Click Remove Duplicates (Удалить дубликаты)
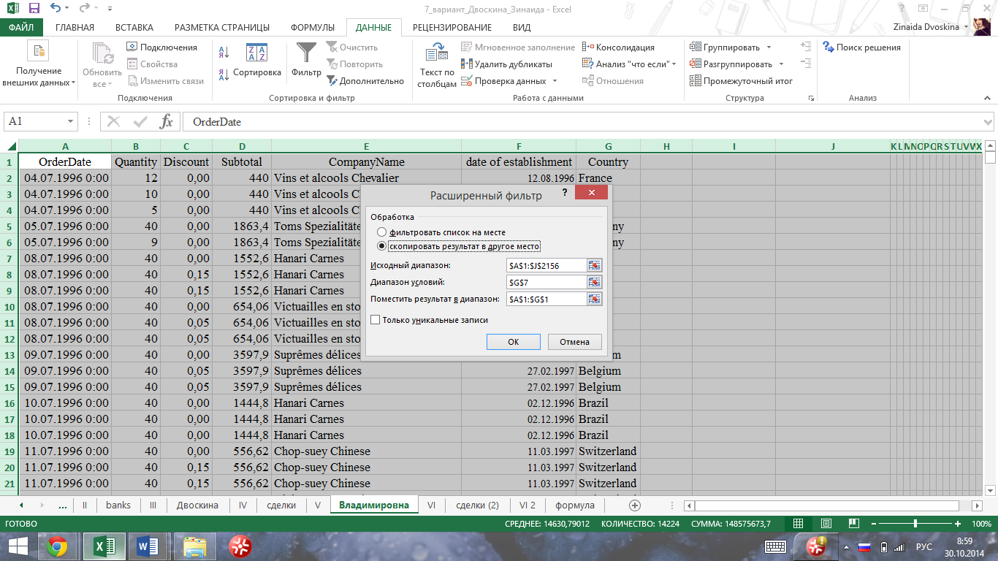The image size is (998, 561). [x=506, y=64]
